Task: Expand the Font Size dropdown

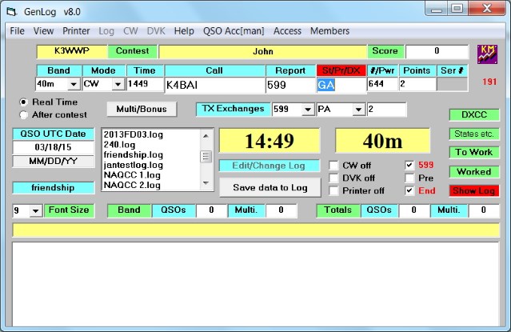Action: pyautogui.click(x=34, y=210)
